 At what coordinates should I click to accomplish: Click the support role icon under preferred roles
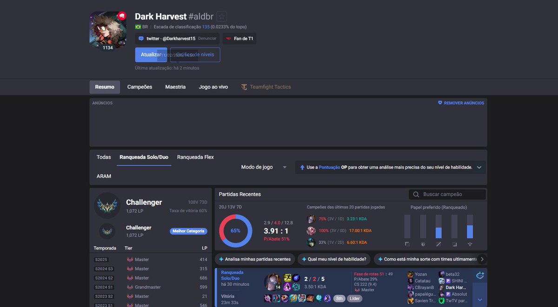[x=470, y=243]
